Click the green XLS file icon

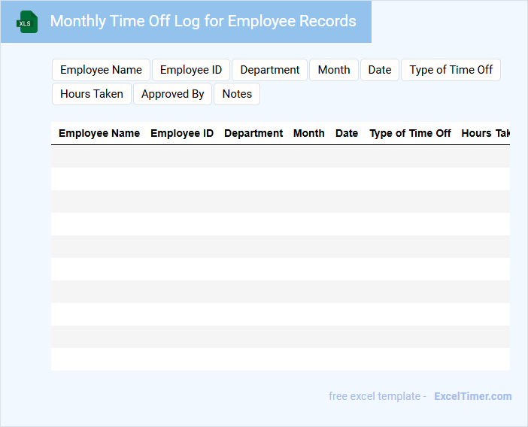27,22
